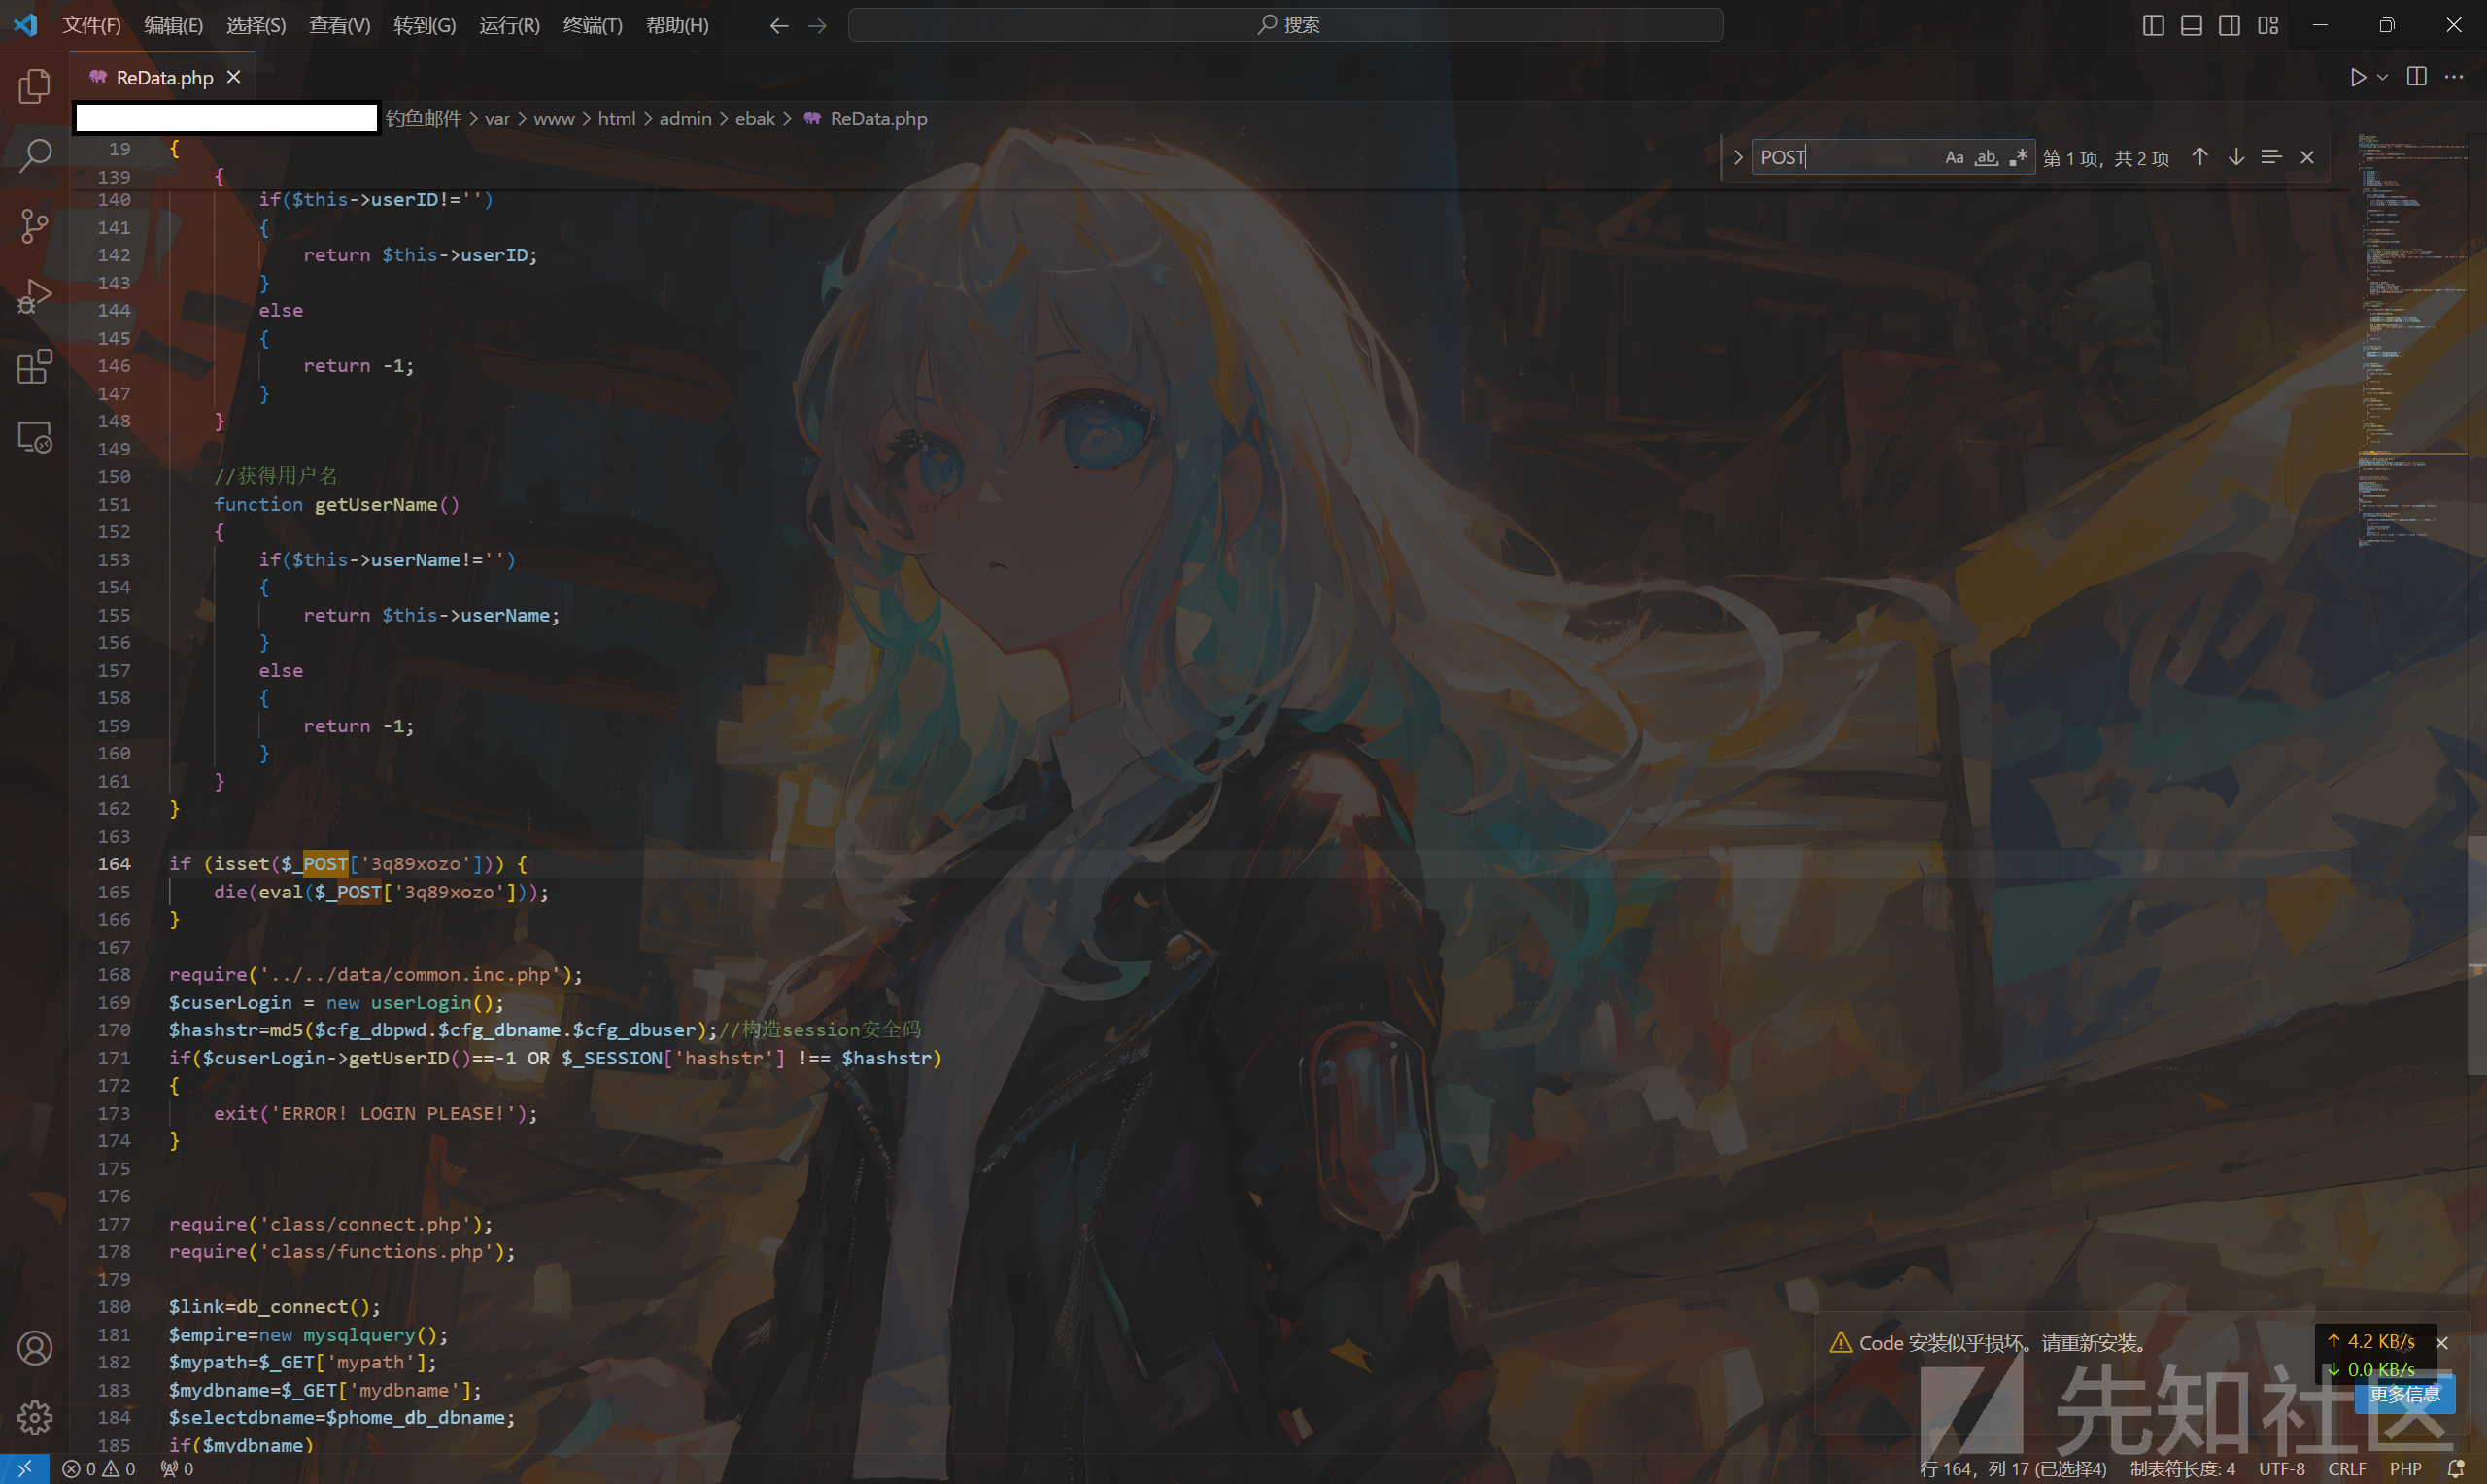Screen dimensions: 2487x1484
Task: Open the 查看(V) menu
Action: tap(340, 25)
